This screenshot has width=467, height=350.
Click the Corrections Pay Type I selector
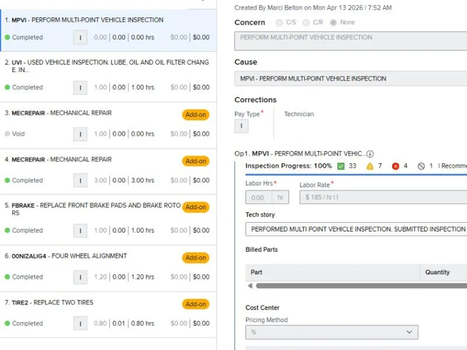(x=241, y=126)
